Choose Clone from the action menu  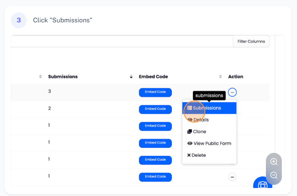[x=199, y=132]
